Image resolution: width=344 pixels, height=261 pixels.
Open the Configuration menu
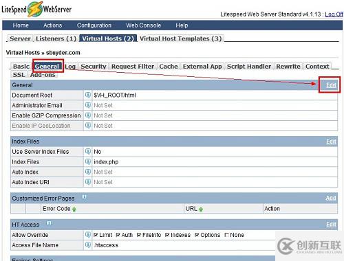click(x=94, y=25)
